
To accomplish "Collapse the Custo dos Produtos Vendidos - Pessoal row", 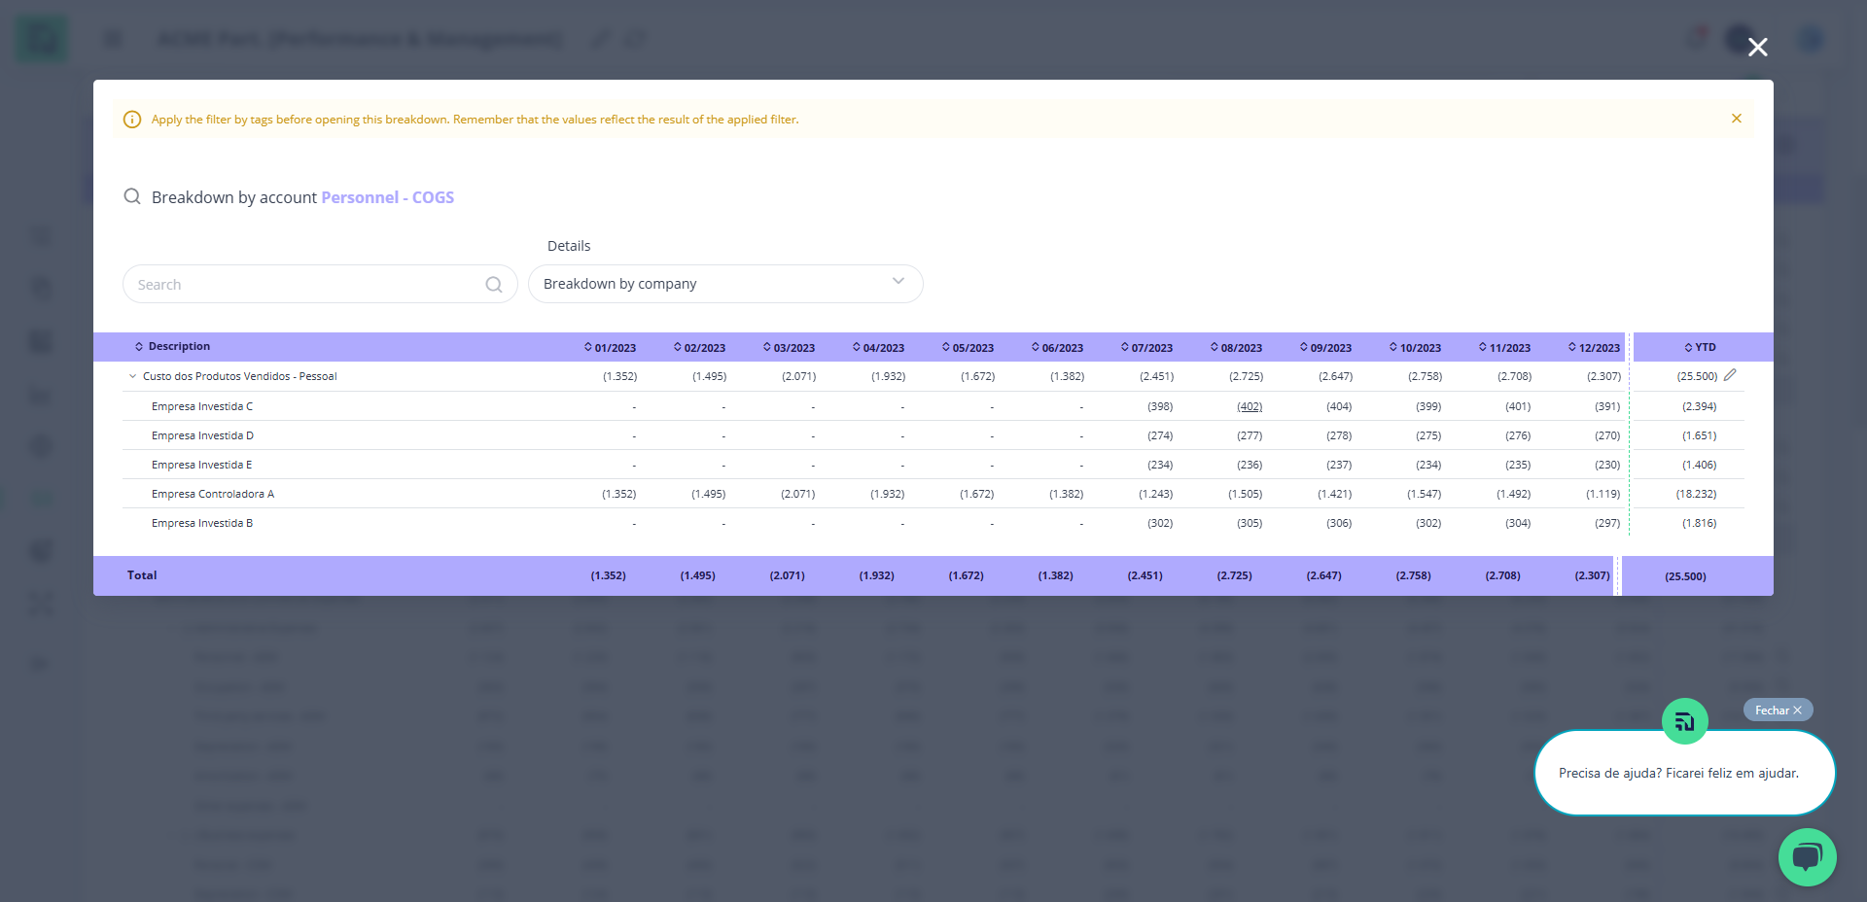I will point(132,376).
